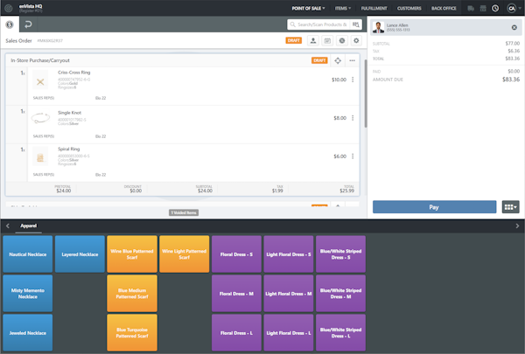Image resolution: width=525 pixels, height=354 pixels.
Task: Open options for Spiral Ring line
Action: coord(353,156)
